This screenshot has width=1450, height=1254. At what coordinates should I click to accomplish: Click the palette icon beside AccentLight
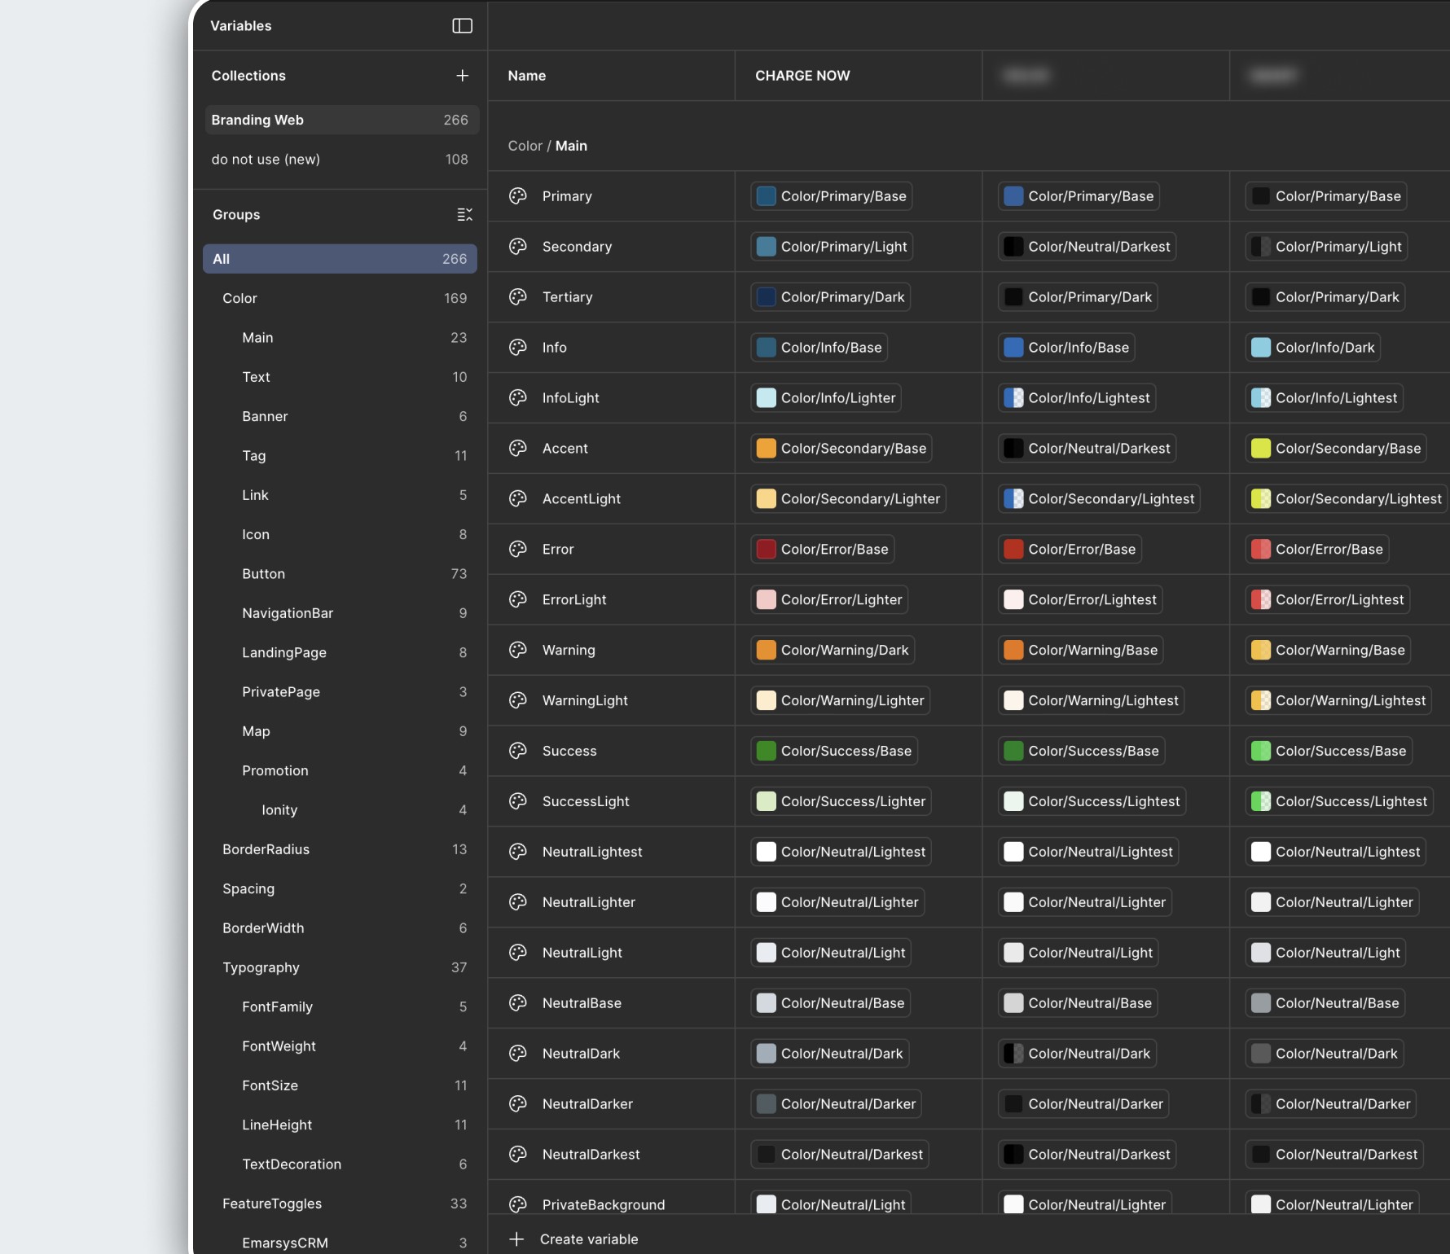[518, 499]
